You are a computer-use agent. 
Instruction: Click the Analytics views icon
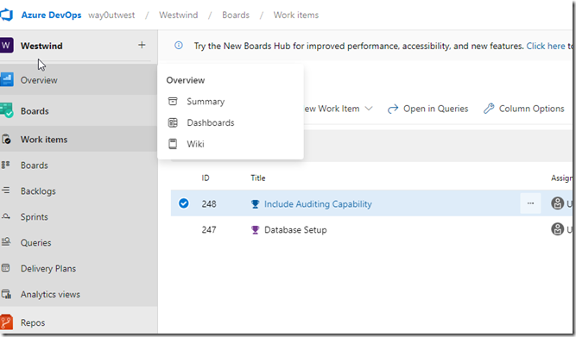tap(6, 294)
